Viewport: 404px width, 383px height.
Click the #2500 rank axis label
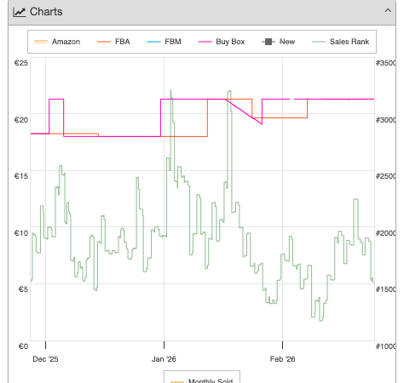pos(385,176)
